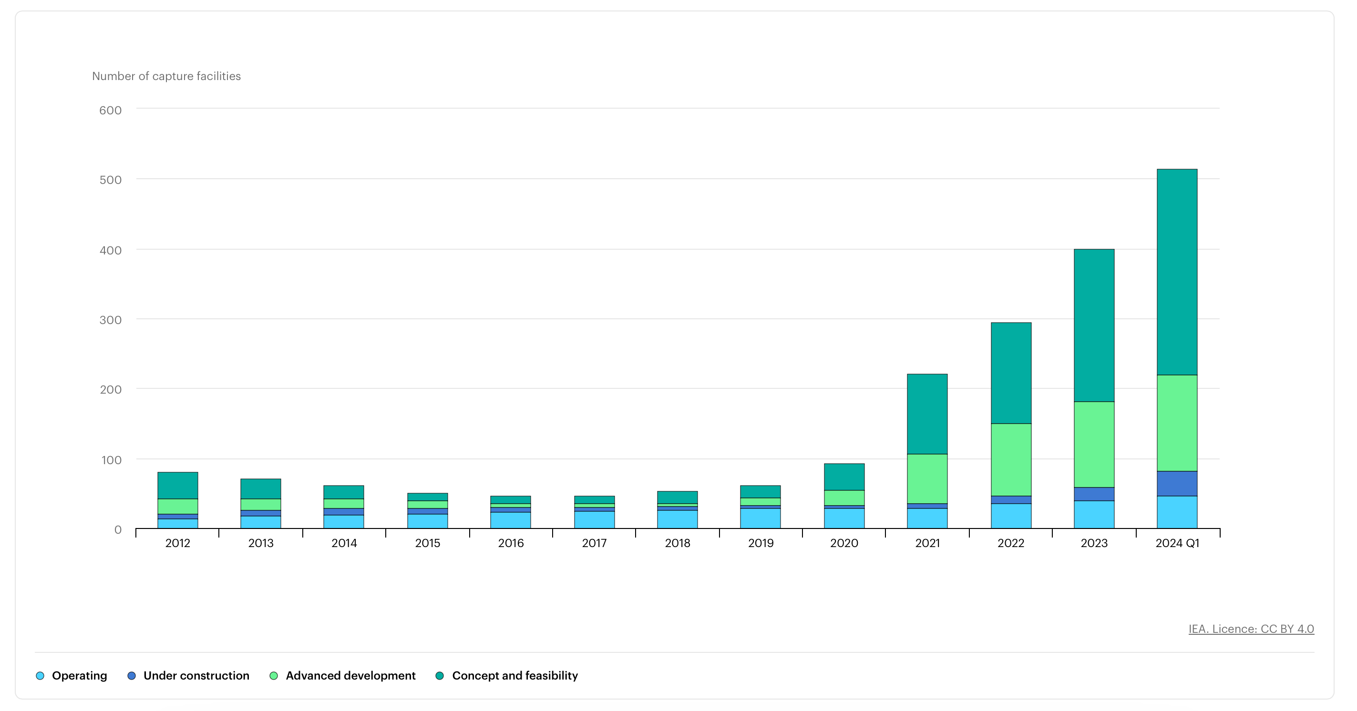Viewport: 1357px width, 711px height.
Task: Click the teal Concept and feasibility legend dot
Action: (x=440, y=676)
